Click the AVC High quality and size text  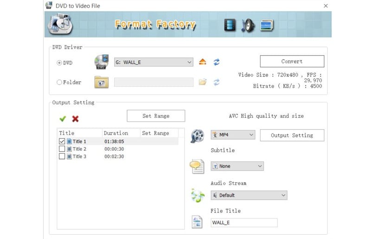click(x=266, y=116)
